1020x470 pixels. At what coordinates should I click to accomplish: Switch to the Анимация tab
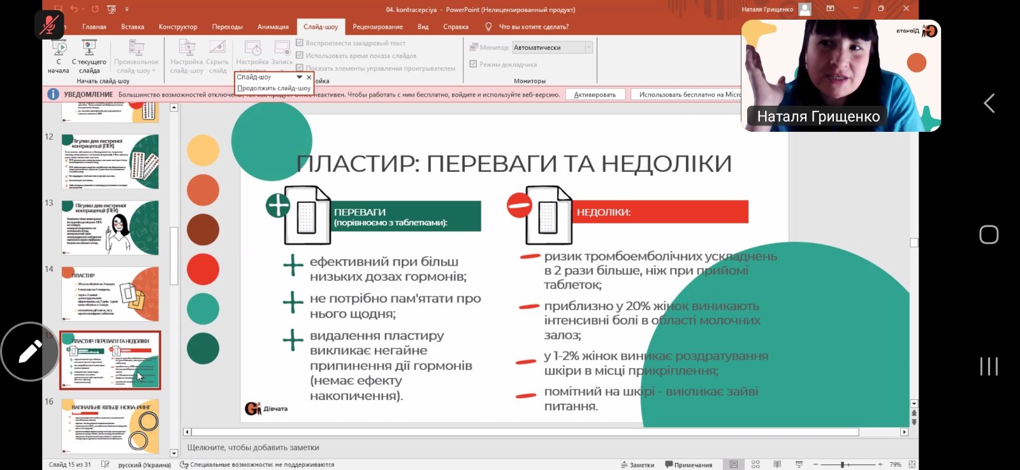(x=273, y=27)
